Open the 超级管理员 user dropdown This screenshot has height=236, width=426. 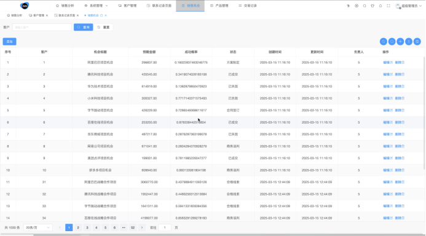tap(408, 6)
